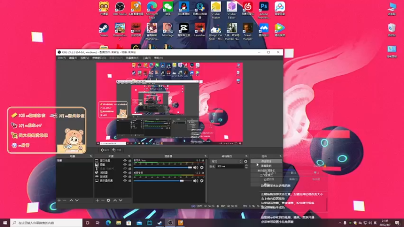Click the transition duration 300 ms field
Image resolution: width=404 pixels, height=227 pixels.
230,166
